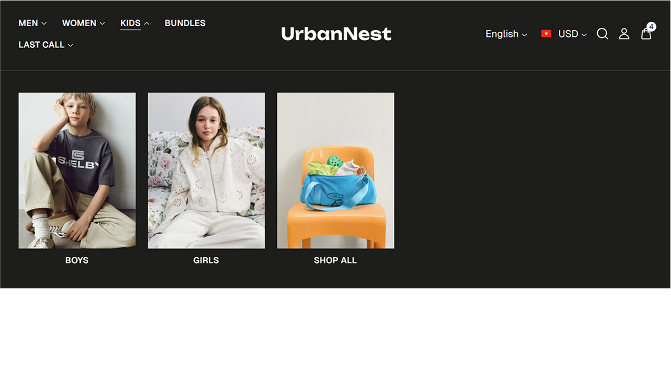
Task: Click the cart item count badge
Action: [x=651, y=26]
